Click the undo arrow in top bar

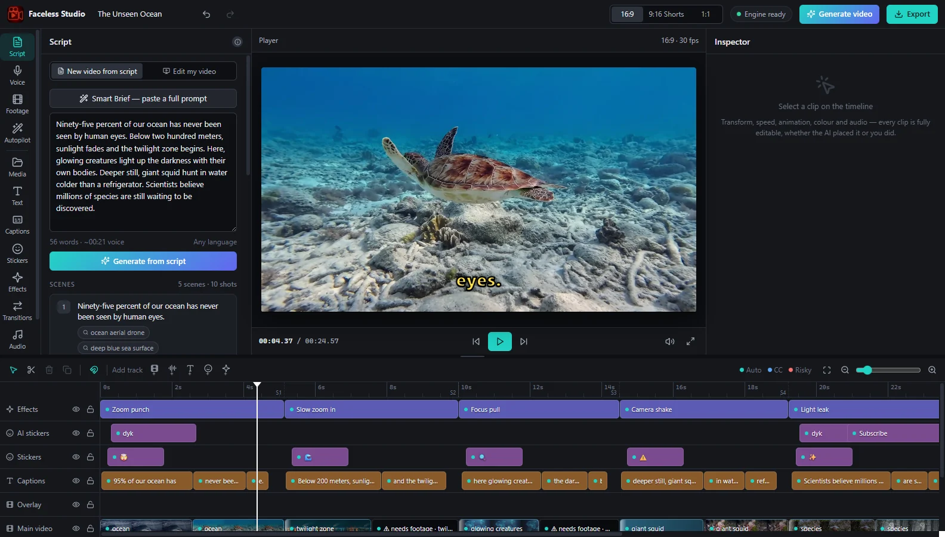(x=206, y=14)
